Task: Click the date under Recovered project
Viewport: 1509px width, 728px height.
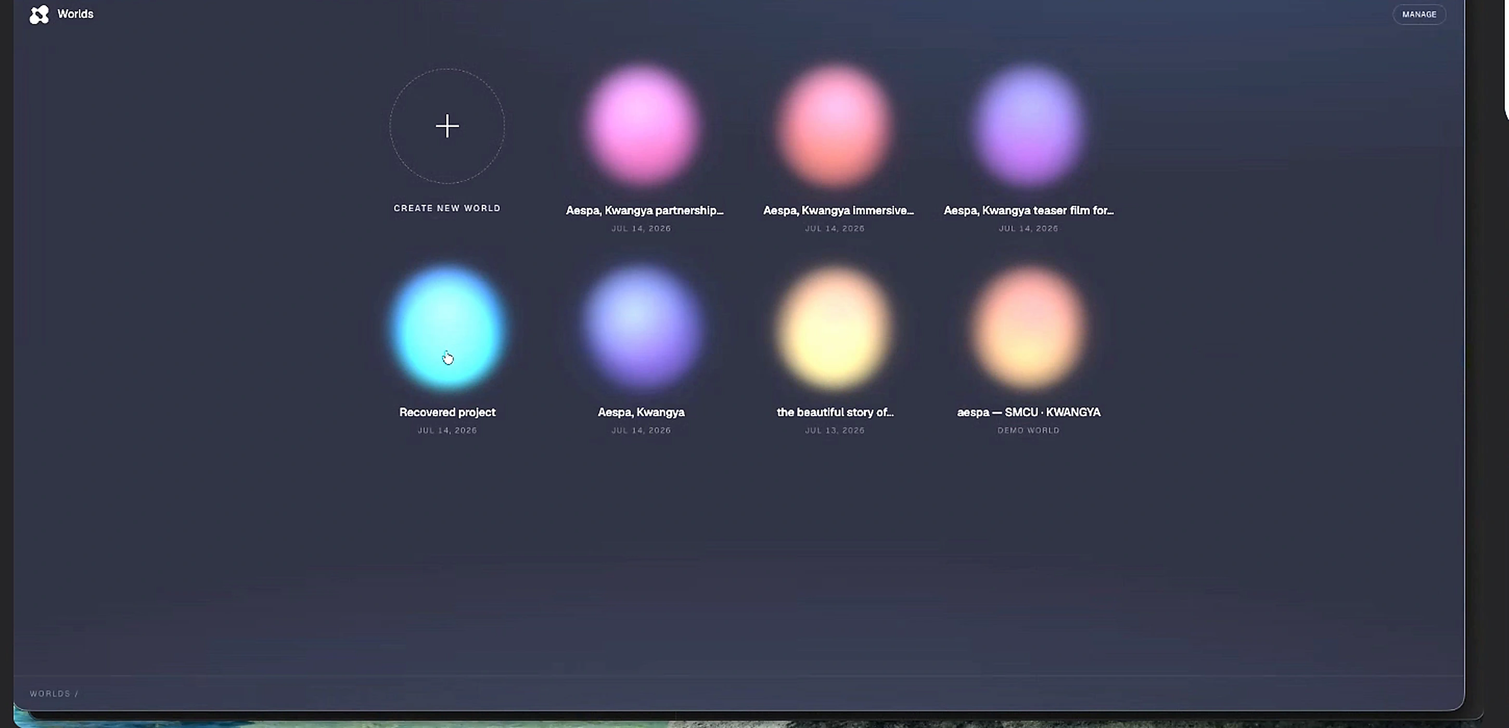Action: [447, 431]
